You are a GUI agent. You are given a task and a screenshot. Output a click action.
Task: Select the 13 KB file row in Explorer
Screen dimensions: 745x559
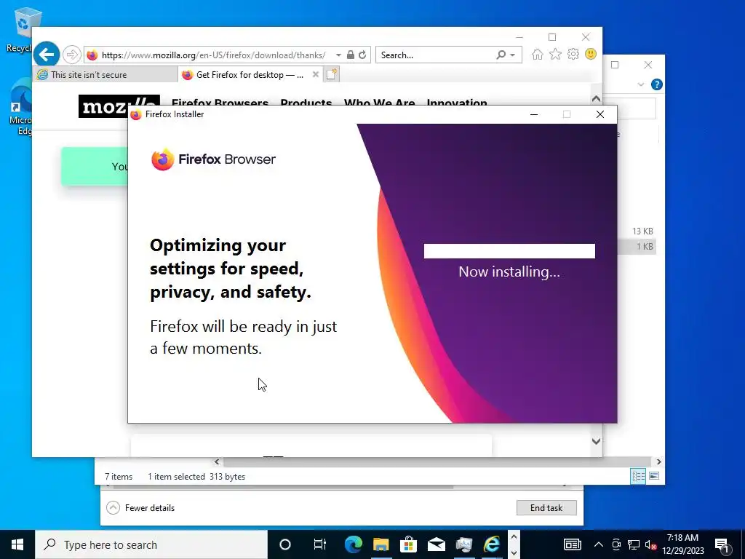pos(637,231)
